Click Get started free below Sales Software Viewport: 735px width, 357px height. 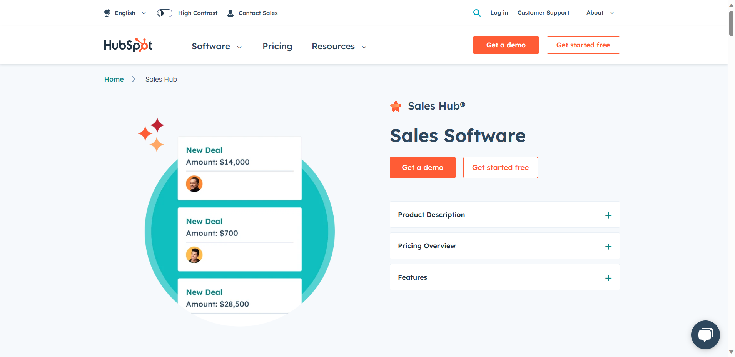(500, 168)
